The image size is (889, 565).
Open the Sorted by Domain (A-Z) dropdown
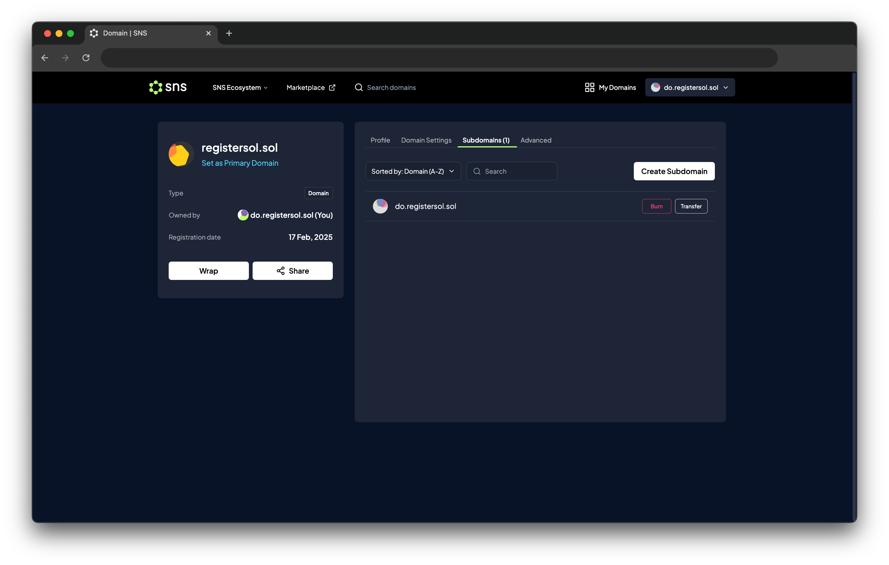coord(413,171)
